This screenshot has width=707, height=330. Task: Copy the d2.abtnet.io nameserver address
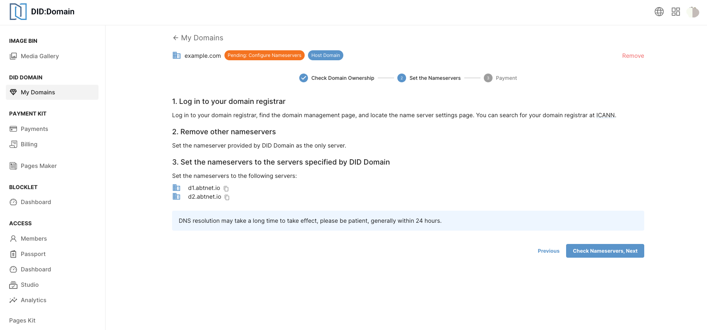(227, 197)
